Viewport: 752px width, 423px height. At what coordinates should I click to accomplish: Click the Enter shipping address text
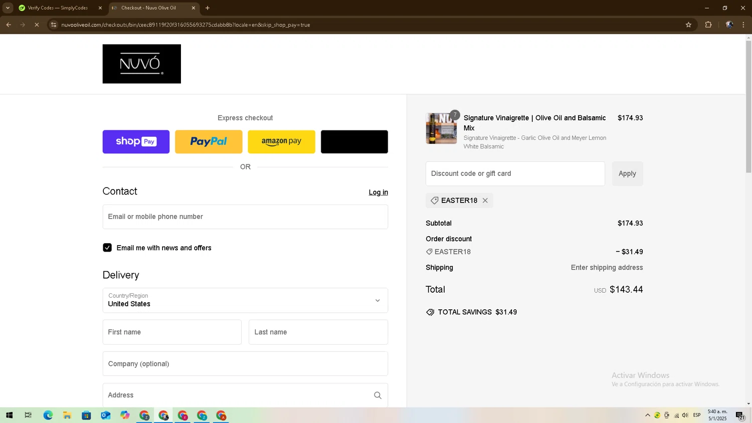click(x=607, y=268)
